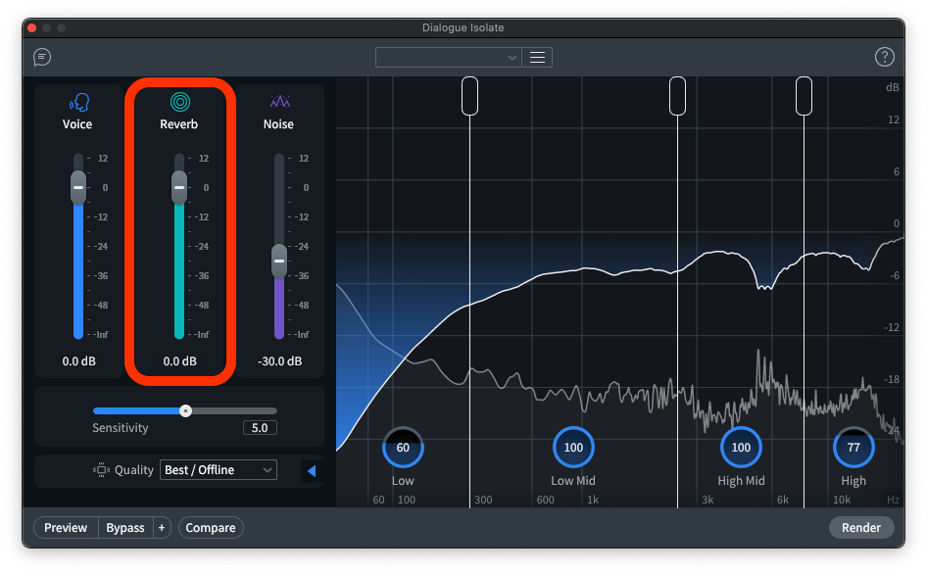The width and height of the screenshot is (927, 574).
Task: Toggle Compare mode
Action: (x=211, y=528)
